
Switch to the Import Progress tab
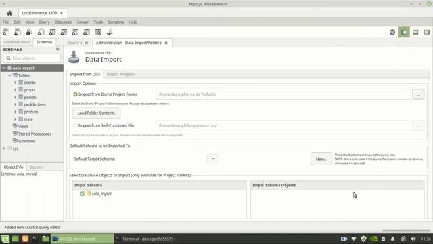[x=121, y=74]
